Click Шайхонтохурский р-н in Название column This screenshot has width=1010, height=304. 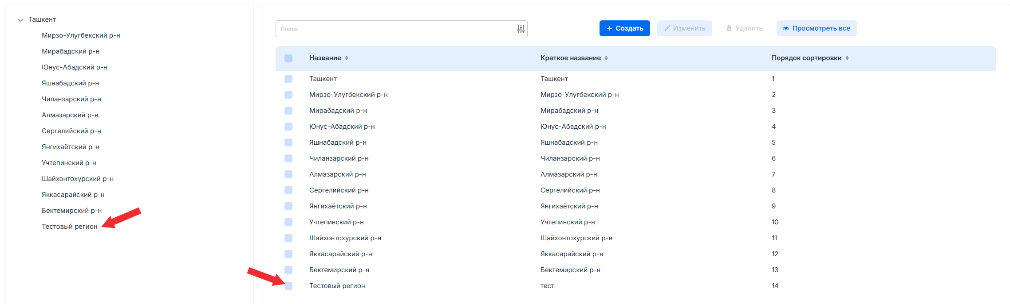tap(345, 238)
